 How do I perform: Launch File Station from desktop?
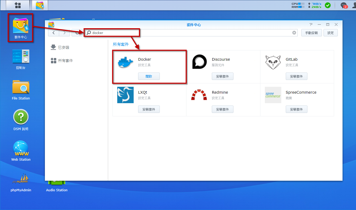[x=21, y=90]
